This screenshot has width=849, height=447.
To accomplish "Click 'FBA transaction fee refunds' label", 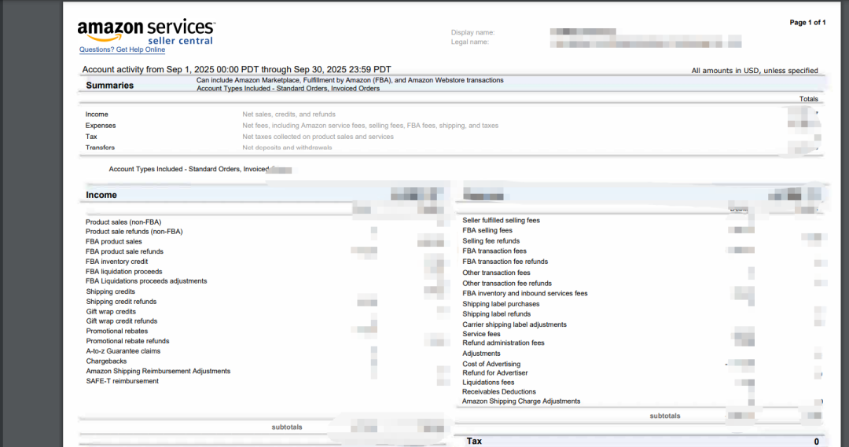I will (505, 262).
